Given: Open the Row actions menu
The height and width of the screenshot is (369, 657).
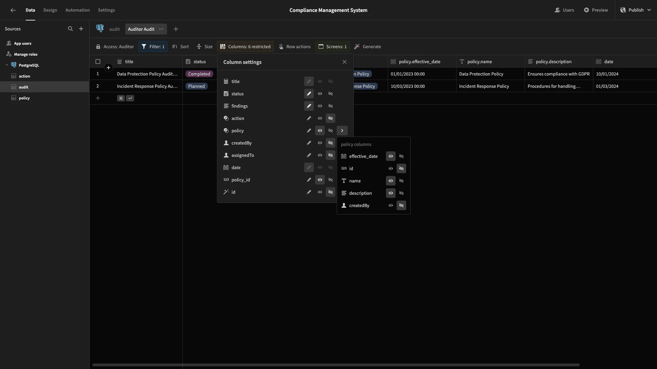Looking at the screenshot, I should [295, 47].
